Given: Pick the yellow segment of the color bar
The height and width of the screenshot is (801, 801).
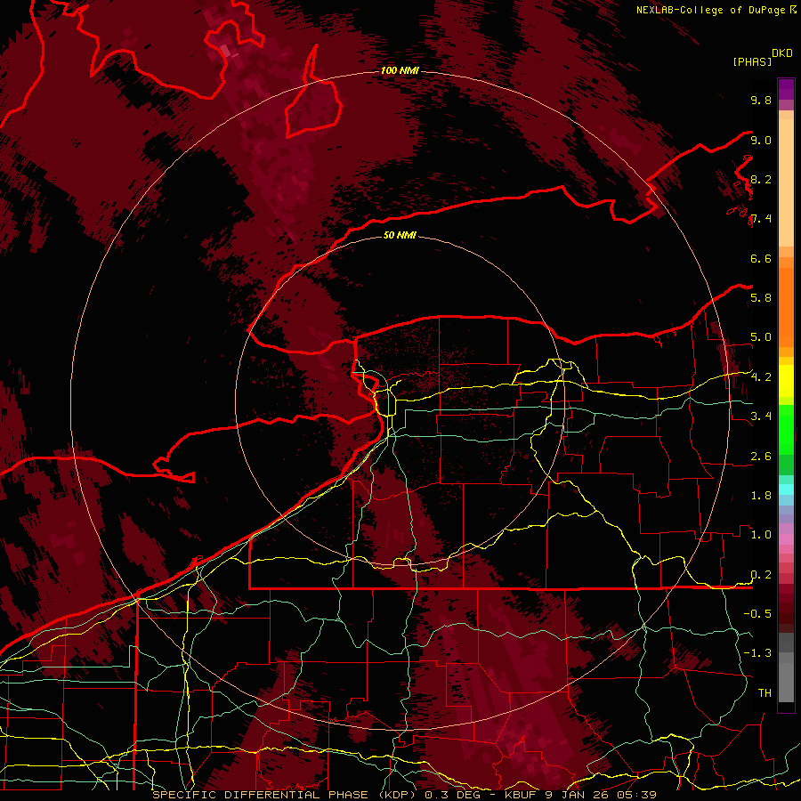Looking at the screenshot, I should click(x=786, y=381).
